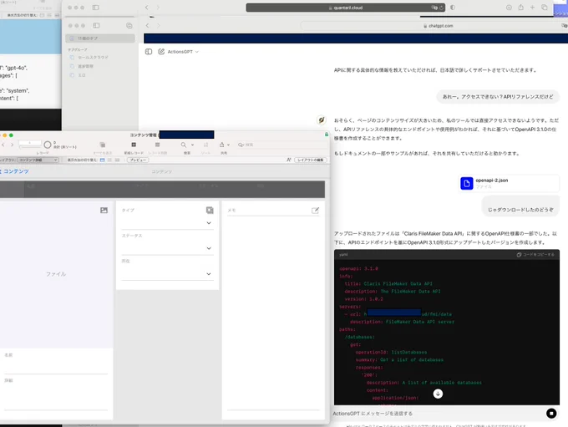
Task: Open the layout dropdown showing コンテンツ詳細
Action: [x=38, y=160]
